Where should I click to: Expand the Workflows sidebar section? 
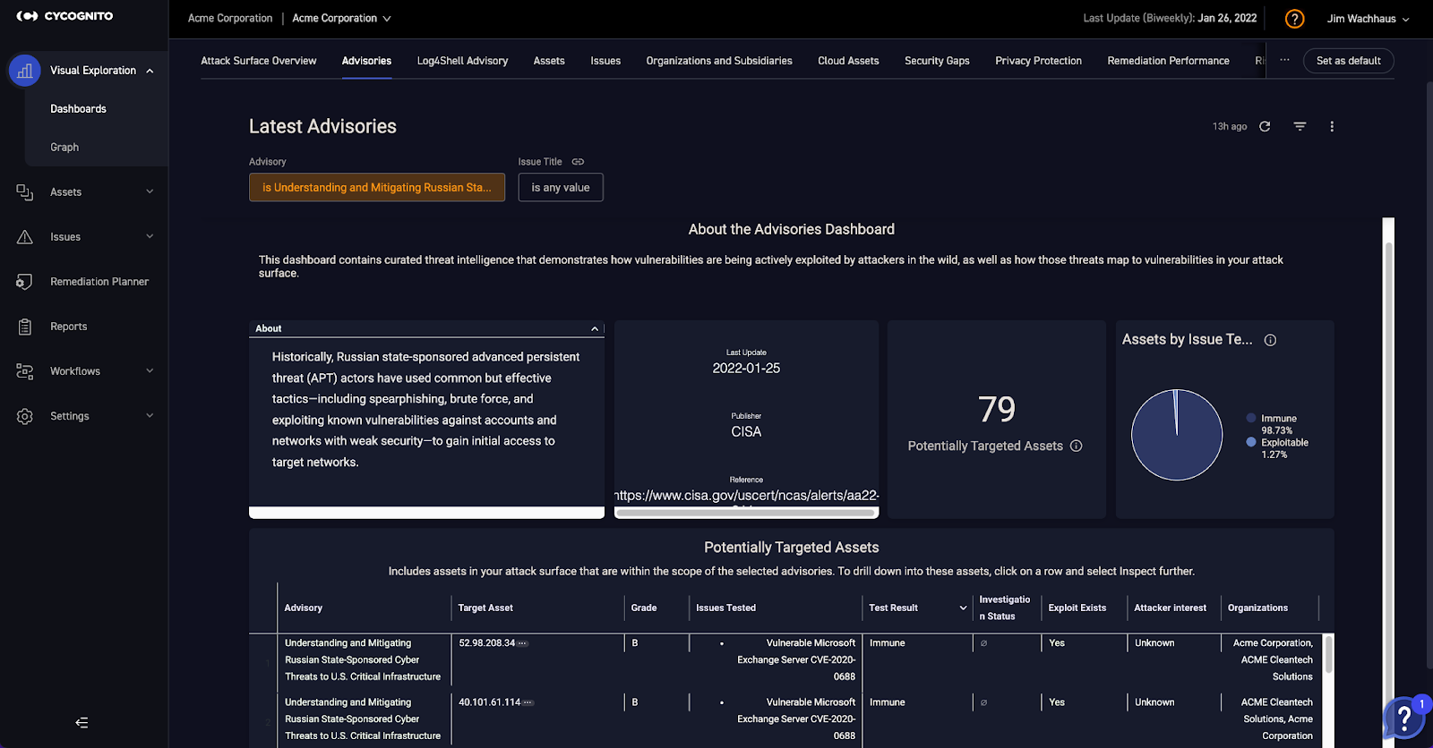pos(150,370)
